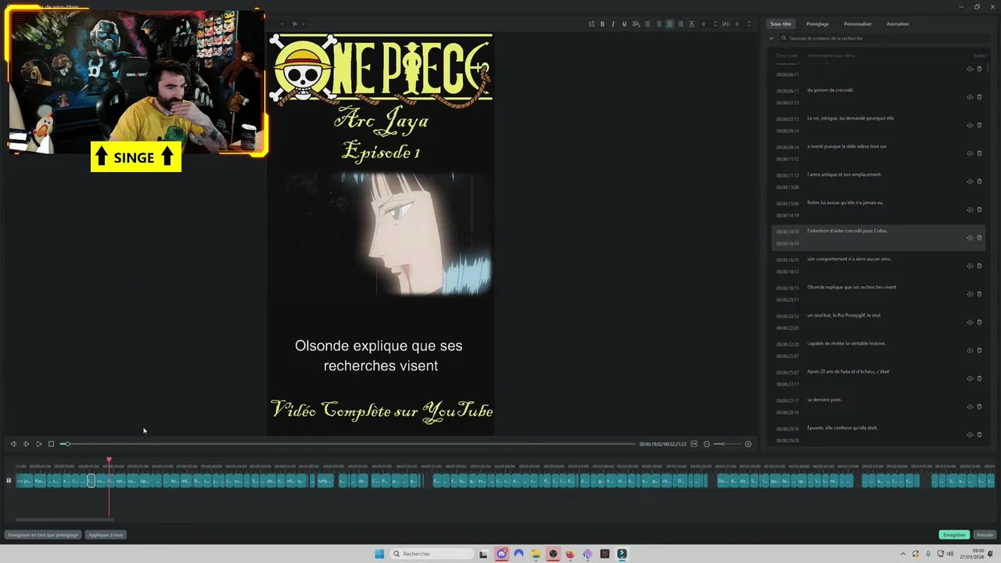Delete subtitle 'Robin lui avoue qu'elle n'a jamais eu'

[979, 210]
